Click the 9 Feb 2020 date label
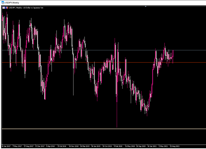This screenshot has width=206, height=149. point(118,146)
